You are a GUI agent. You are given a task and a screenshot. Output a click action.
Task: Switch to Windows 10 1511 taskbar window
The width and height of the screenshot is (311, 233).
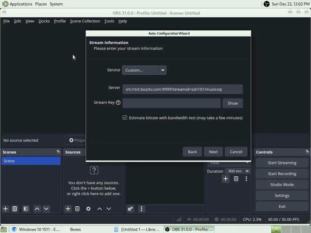(x=36, y=229)
